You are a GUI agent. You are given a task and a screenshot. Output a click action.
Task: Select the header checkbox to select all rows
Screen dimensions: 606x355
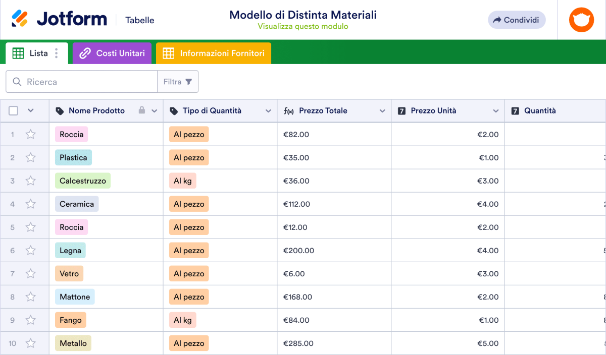pos(13,110)
